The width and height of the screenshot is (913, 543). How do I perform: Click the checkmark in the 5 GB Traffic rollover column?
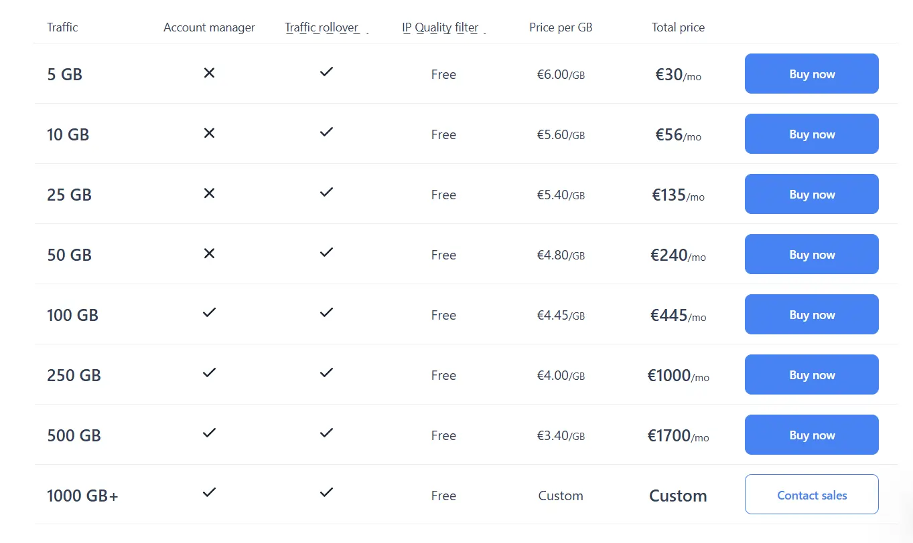pos(326,72)
